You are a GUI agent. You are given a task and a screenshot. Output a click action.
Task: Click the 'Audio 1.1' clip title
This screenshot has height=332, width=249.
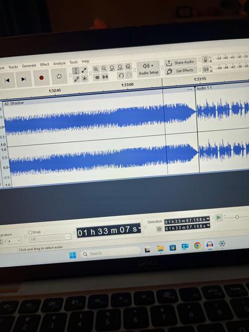point(204,88)
